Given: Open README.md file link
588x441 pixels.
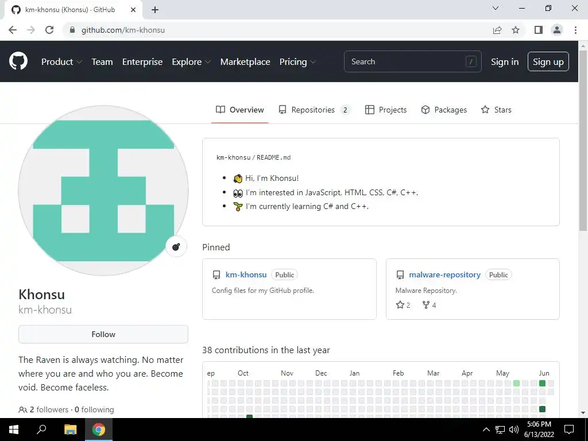Looking at the screenshot, I should (274, 157).
